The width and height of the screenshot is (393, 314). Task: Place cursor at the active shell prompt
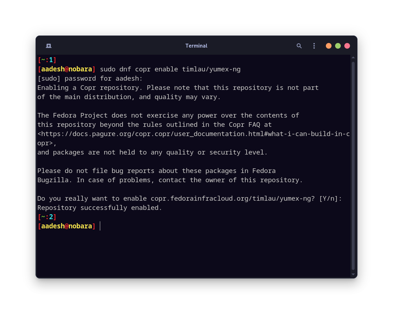(100, 226)
